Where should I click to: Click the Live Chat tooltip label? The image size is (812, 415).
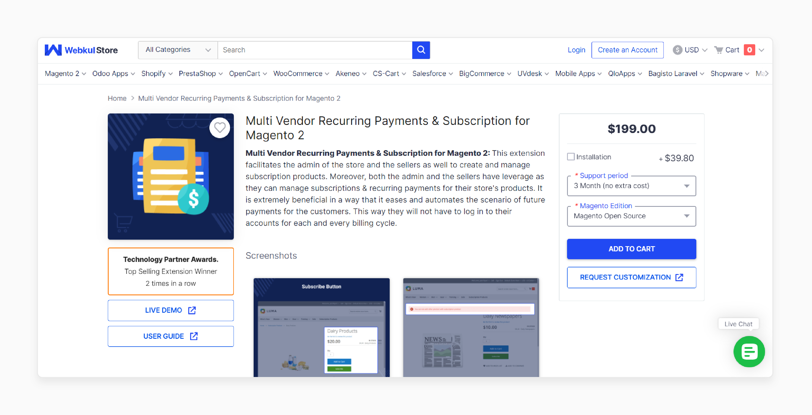[738, 324]
